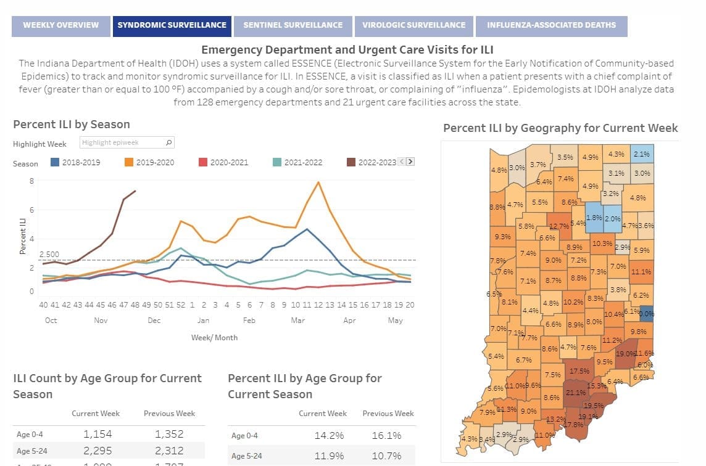Click the Highlight epiweek input field
This screenshot has height=466, width=706.
127,142
